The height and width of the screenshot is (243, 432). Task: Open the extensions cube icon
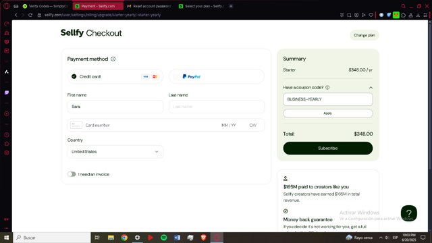[x=404, y=15]
